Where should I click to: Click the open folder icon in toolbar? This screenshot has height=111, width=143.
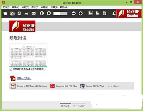[x=5, y=13]
